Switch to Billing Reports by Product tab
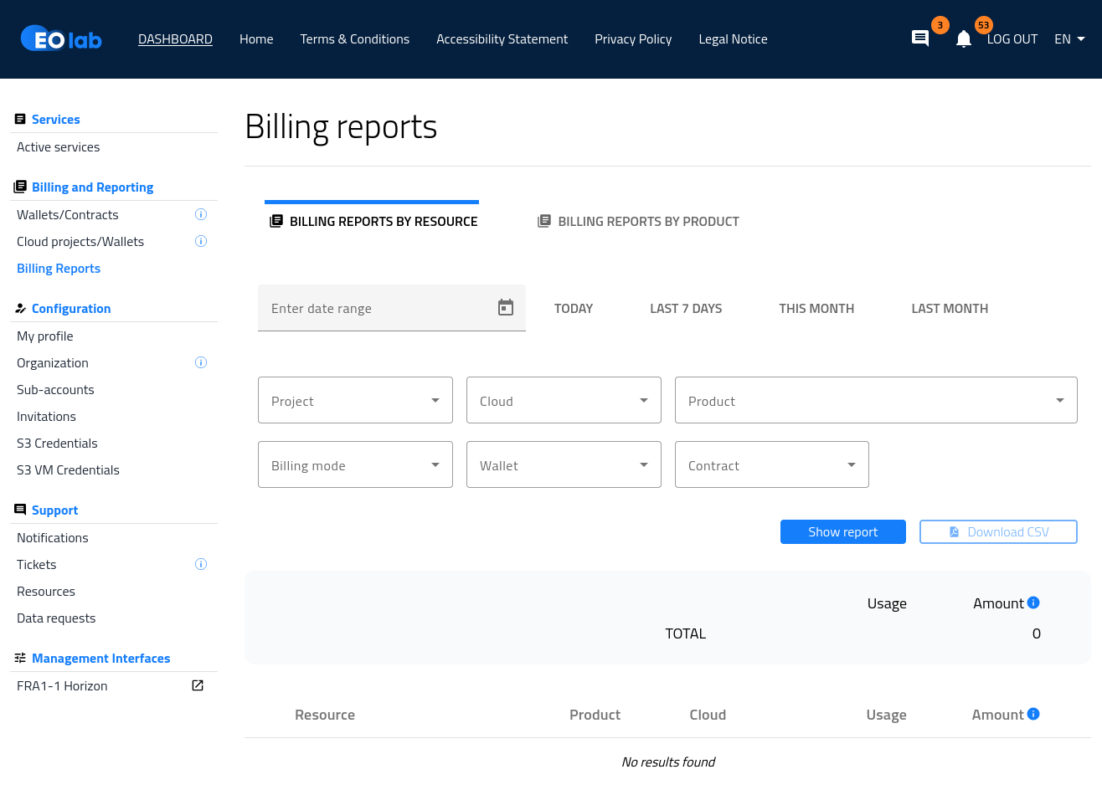The height and width of the screenshot is (795, 1102). (639, 222)
